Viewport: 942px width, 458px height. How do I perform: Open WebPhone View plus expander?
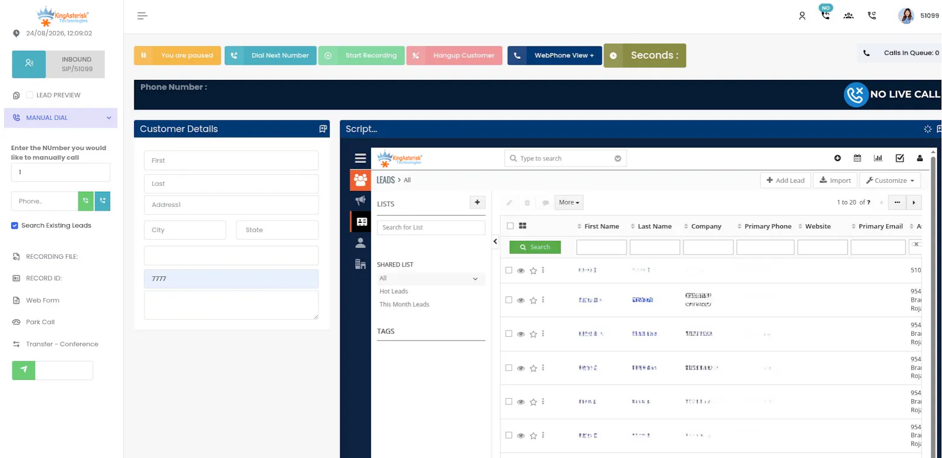click(555, 55)
